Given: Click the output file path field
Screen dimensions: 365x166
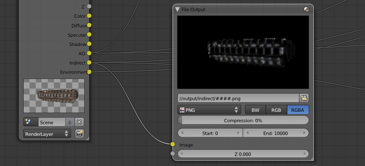Looking at the screenshot, I should 238,98.
